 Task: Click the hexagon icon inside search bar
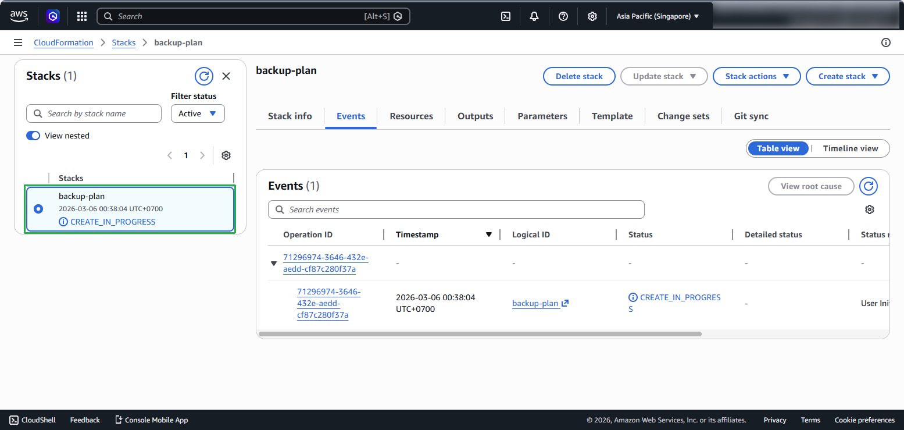click(x=398, y=16)
